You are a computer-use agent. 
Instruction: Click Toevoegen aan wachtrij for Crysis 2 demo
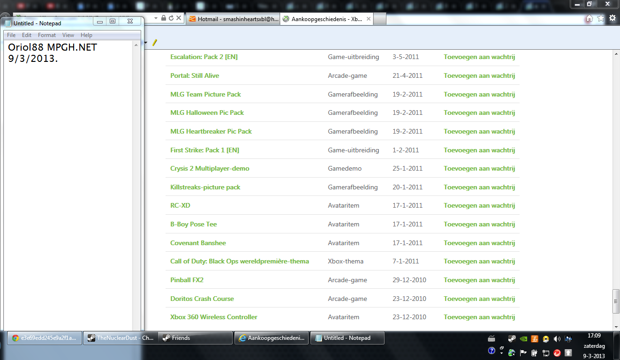click(479, 168)
